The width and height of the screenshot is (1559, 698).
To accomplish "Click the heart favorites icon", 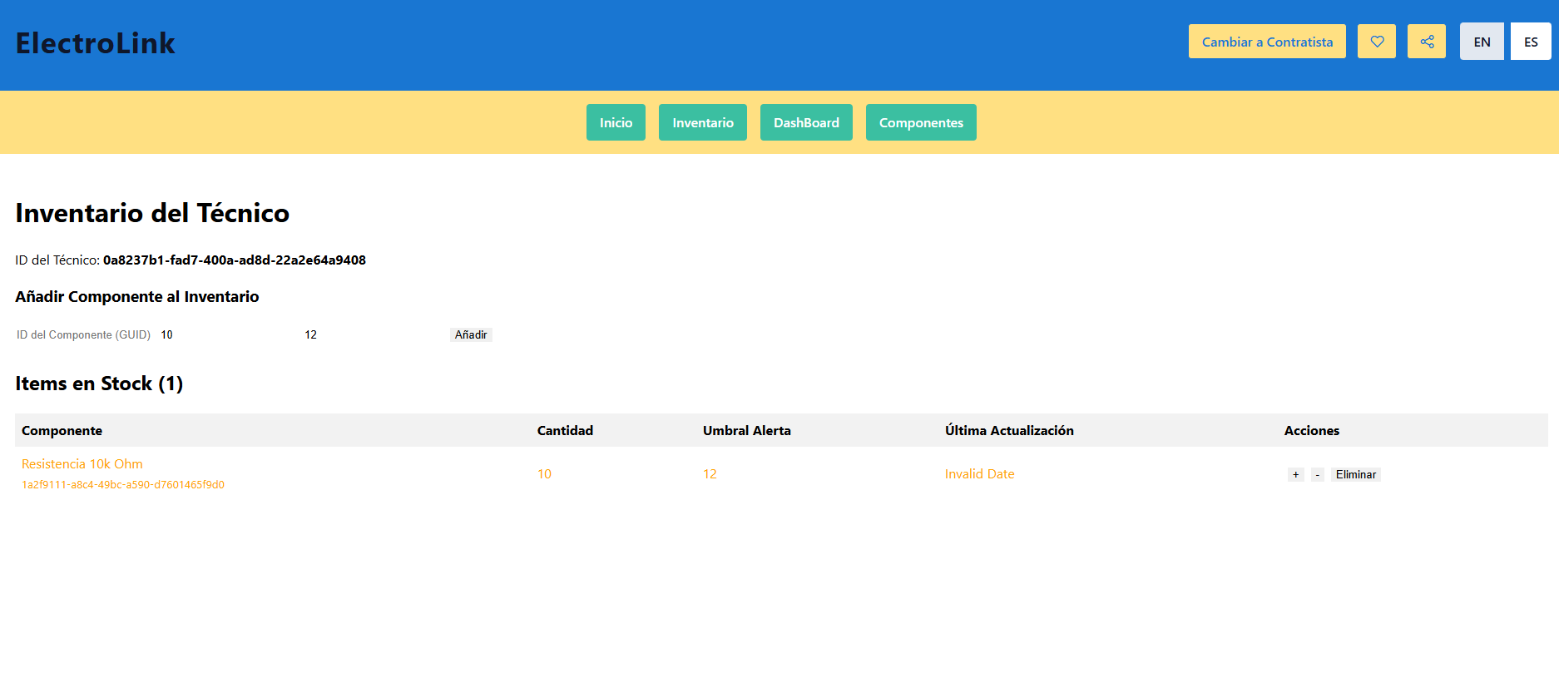I will 1377,42.
